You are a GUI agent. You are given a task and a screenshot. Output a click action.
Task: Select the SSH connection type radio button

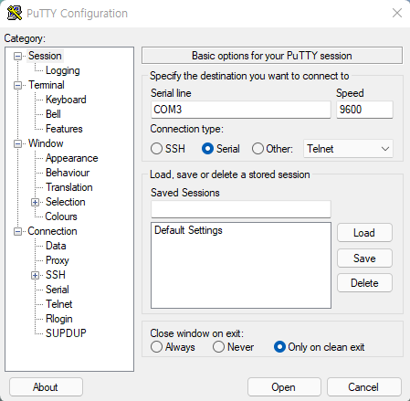(x=156, y=149)
